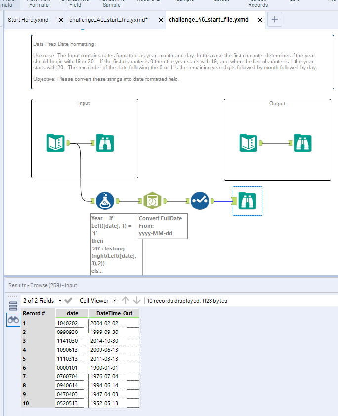This screenshot has height=416, width=338.
Task: Move to next record with down arrow
Action: pos(137,300)
